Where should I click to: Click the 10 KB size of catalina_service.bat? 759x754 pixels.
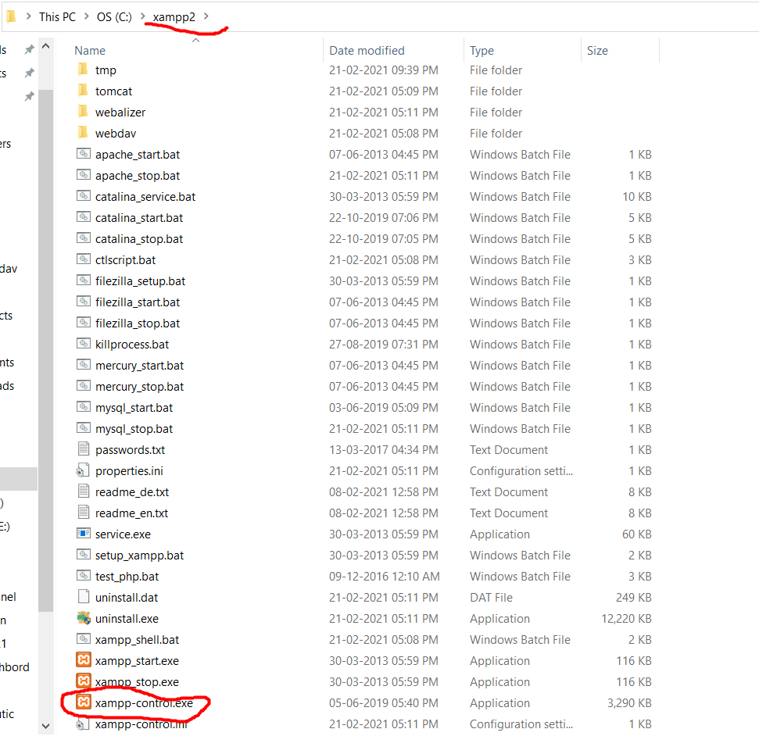pyautogui.click(x=636, y=196)
